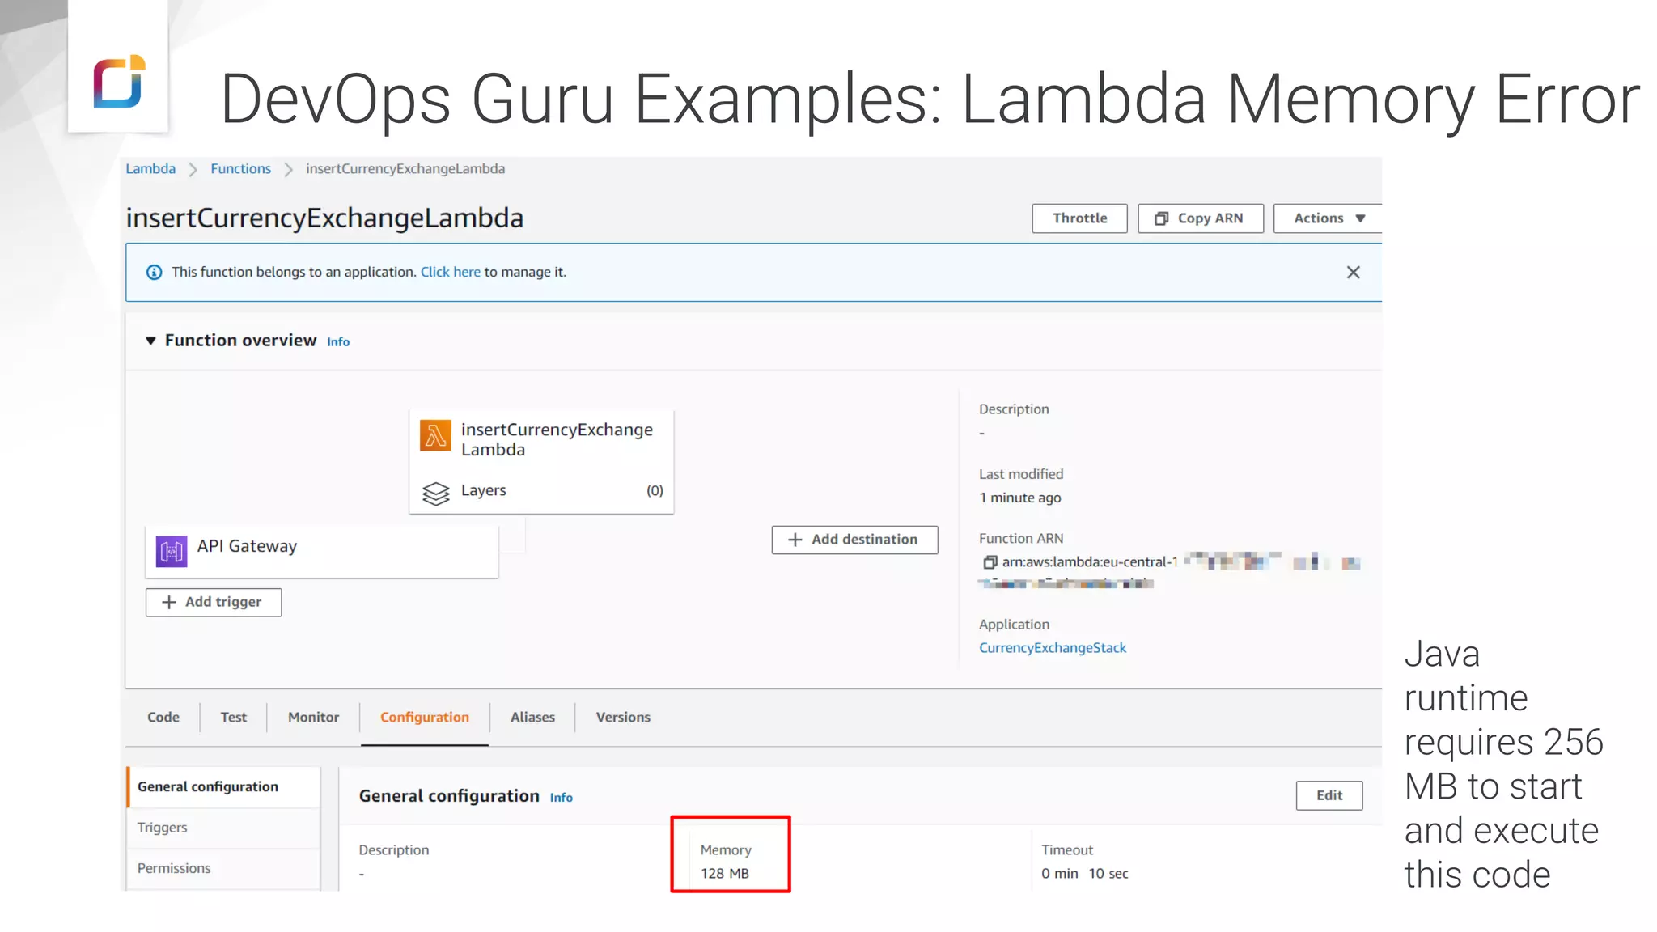Click the Lambda breadcrumb link
The height and width of the screenshot is (932, 1657).
point(150,169)
